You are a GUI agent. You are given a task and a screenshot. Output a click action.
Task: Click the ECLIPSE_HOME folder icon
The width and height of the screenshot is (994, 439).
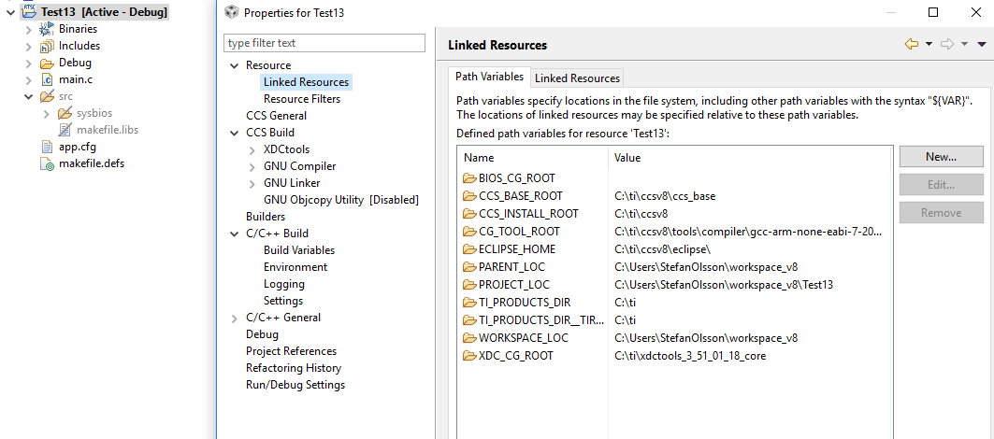click(x=469, y=249)
